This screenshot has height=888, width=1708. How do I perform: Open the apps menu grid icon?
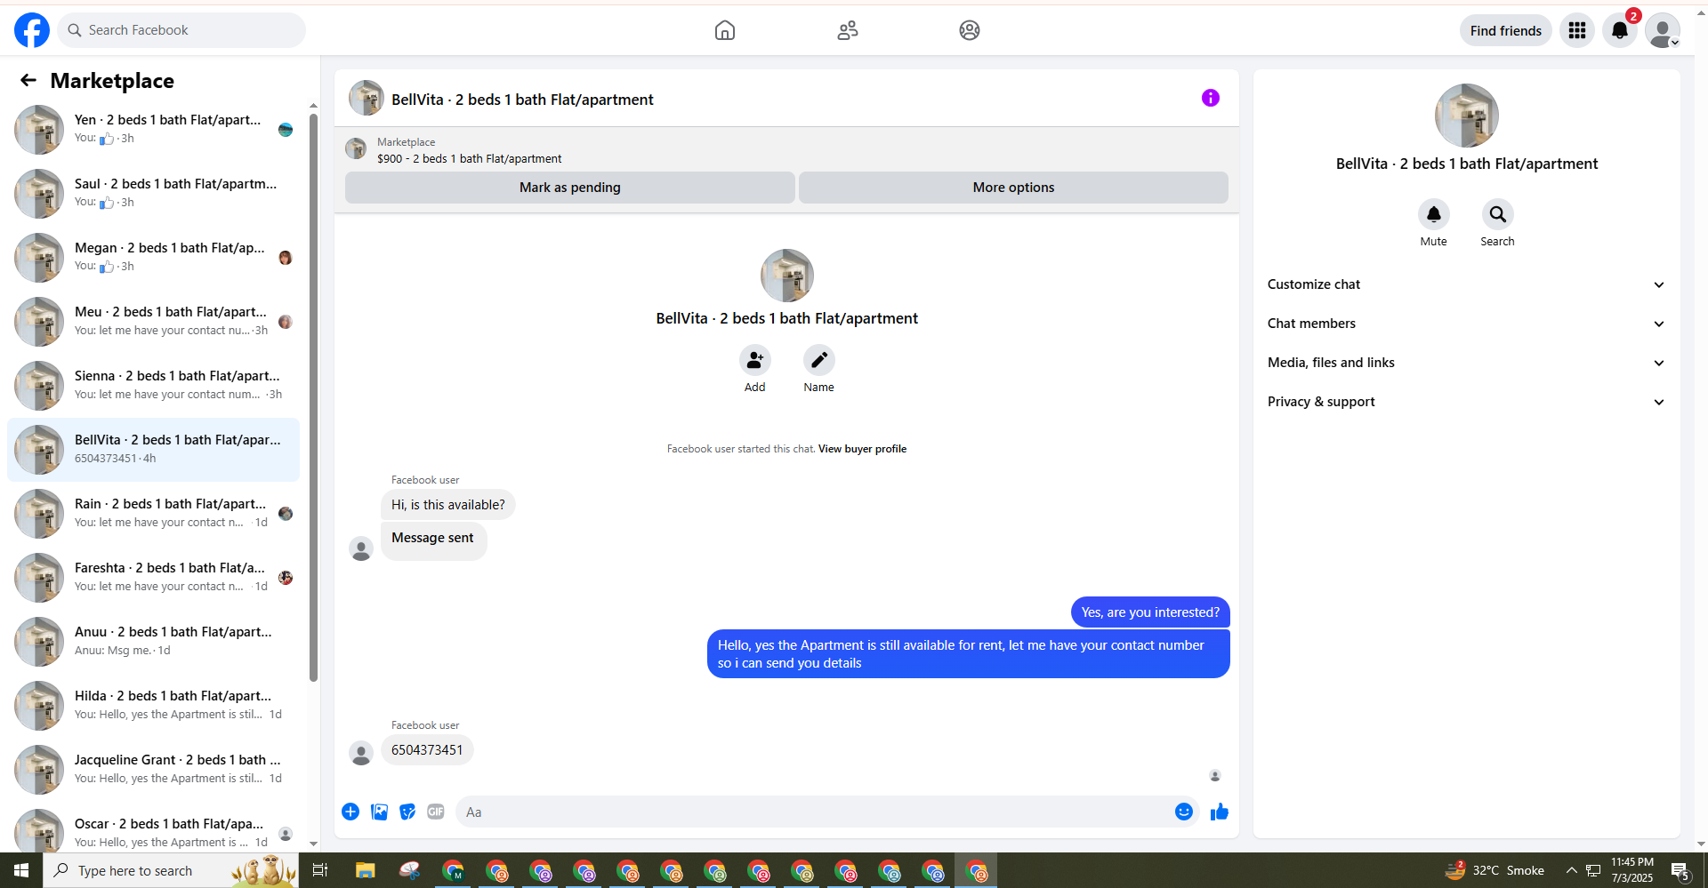[x=1577, y=30]
